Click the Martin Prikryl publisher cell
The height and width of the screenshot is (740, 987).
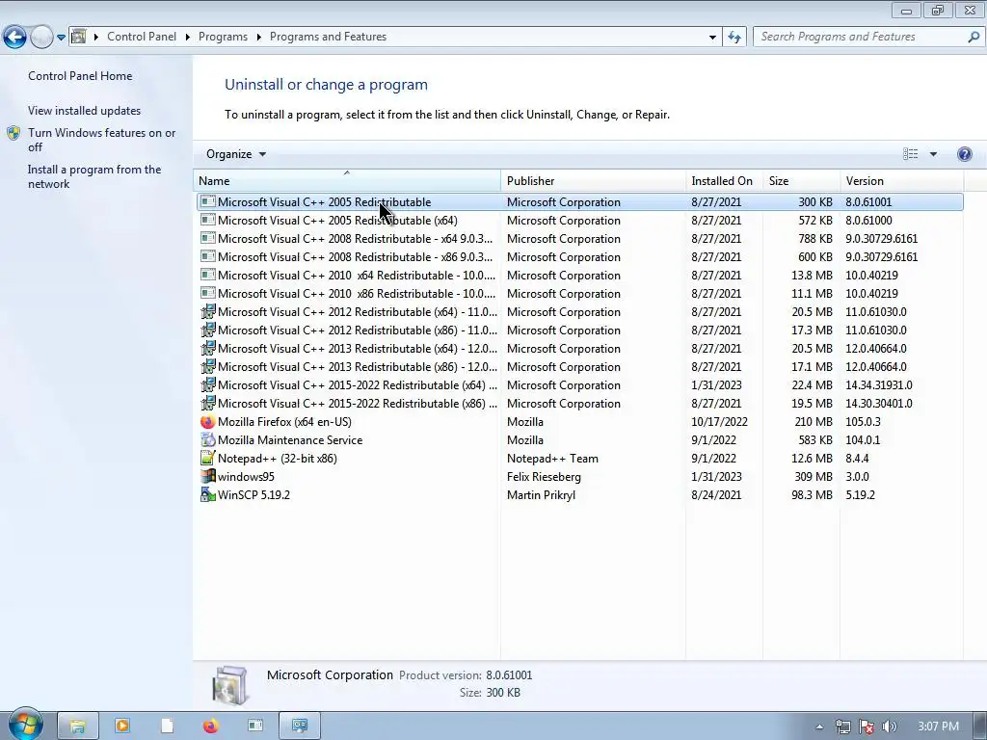click(x=542, y=495)
